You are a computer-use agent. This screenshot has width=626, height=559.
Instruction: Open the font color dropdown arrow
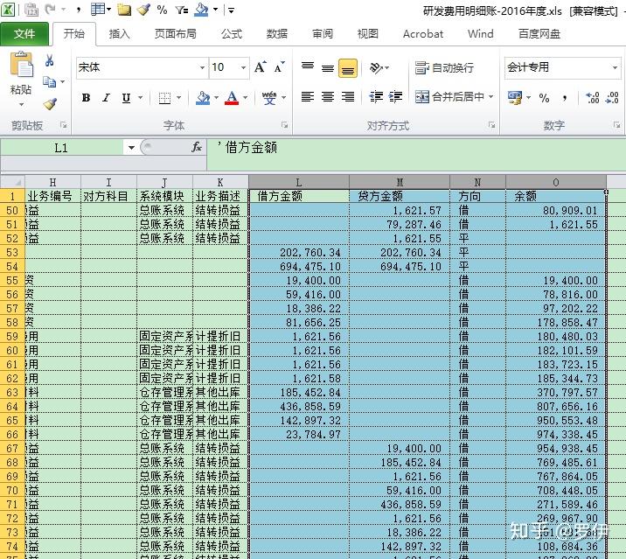245,97
